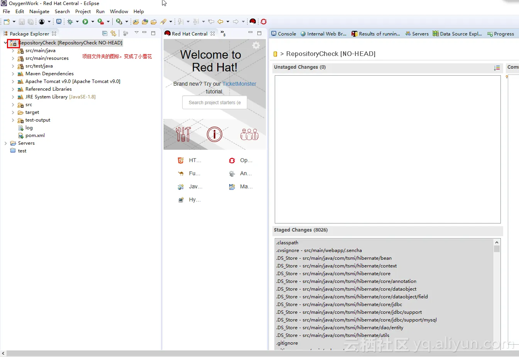
Task: Click the Fu... Fuse project link
Action: click(x=189, y=173)
